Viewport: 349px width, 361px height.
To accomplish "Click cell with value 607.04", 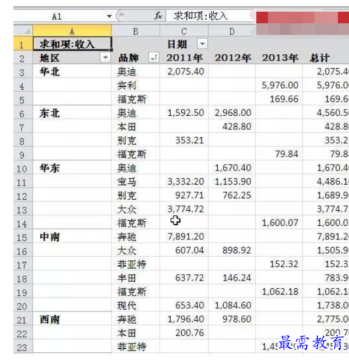I will coord(184,250).
